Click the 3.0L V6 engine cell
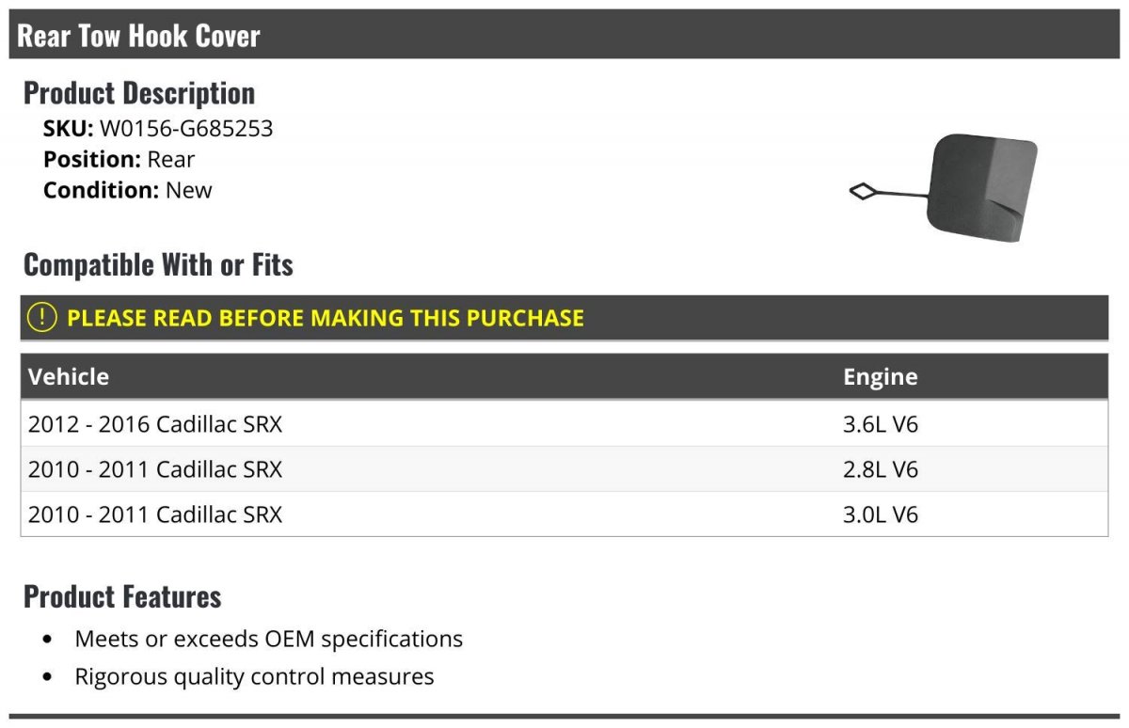This screenshot has width=1129, height=728. pos(881,514)
